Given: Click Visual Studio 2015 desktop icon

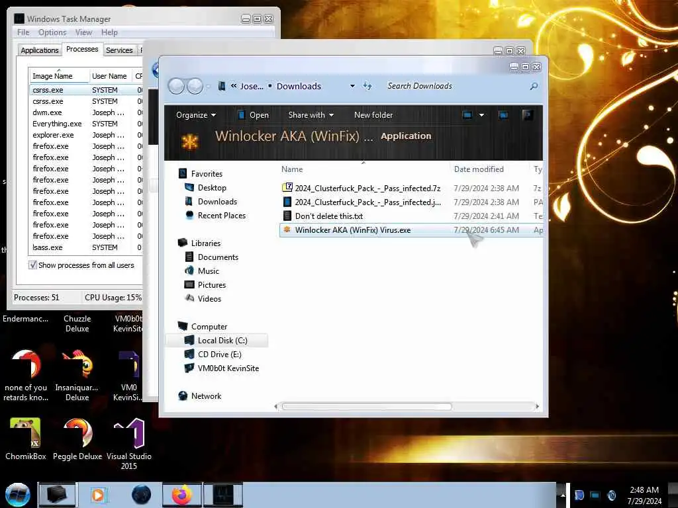Looking at the screenshot, I should click(x=129, y=443).
